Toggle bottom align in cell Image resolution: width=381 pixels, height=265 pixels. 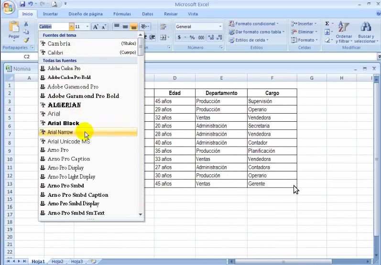click(x=134, y=26)
